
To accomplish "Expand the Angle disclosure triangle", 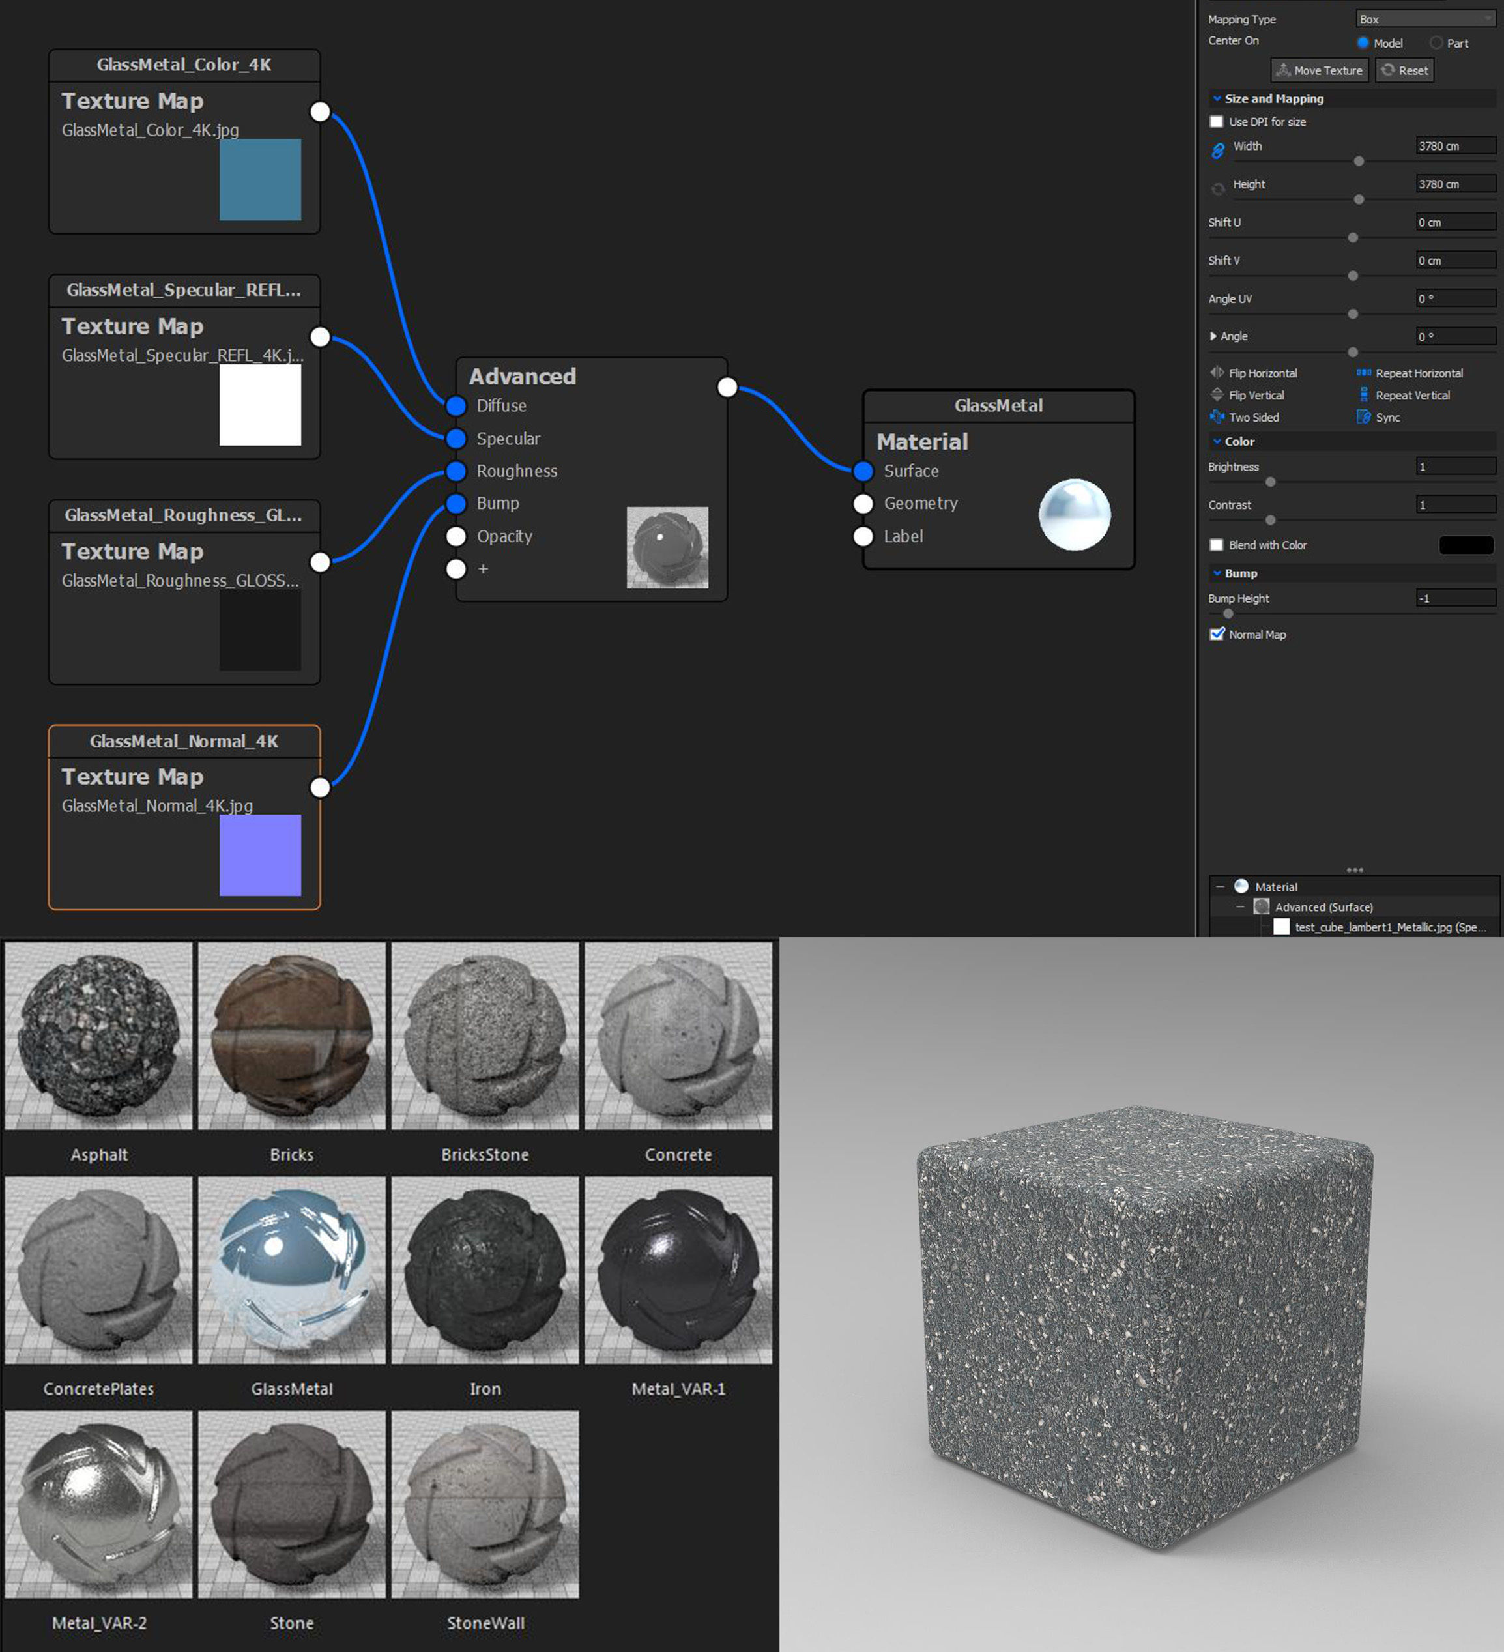I will tap(1213, 336).
